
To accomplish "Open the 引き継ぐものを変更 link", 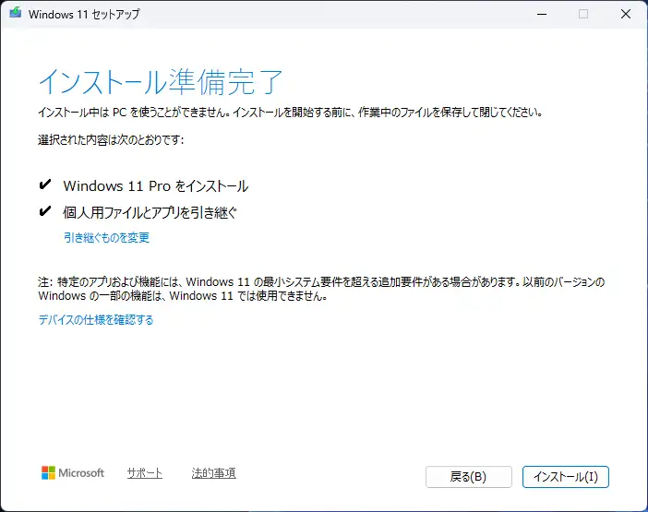I will (x=106, y=238).
